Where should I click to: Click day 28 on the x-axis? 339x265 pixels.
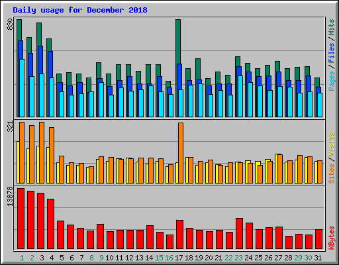(x=288, y=258)
